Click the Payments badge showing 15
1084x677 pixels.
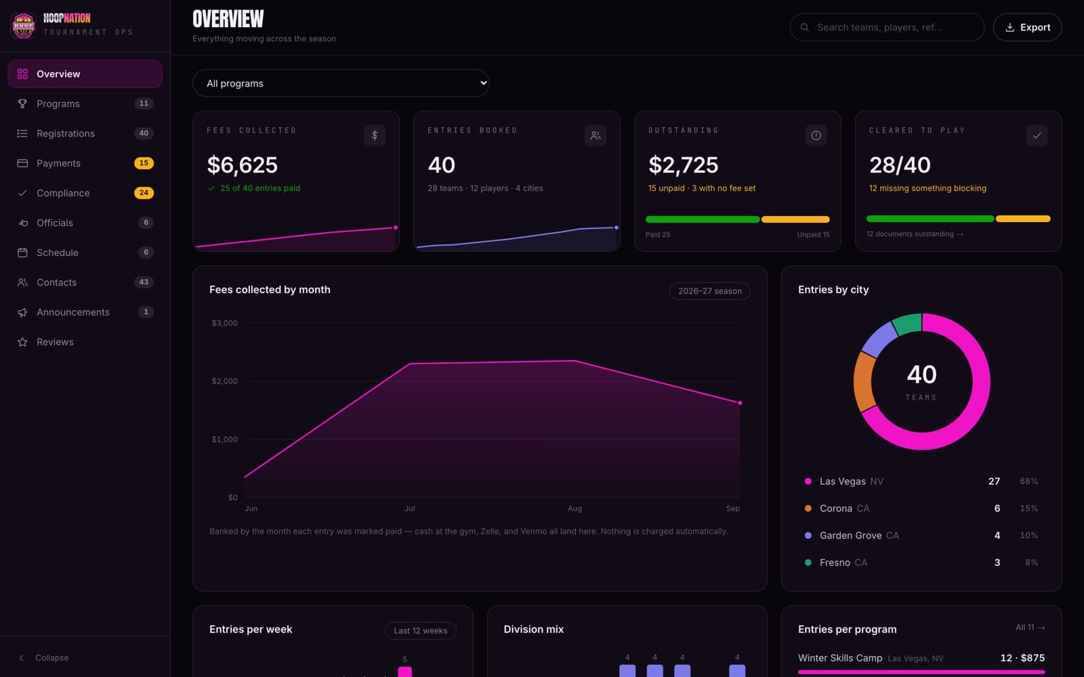(144, 163)
